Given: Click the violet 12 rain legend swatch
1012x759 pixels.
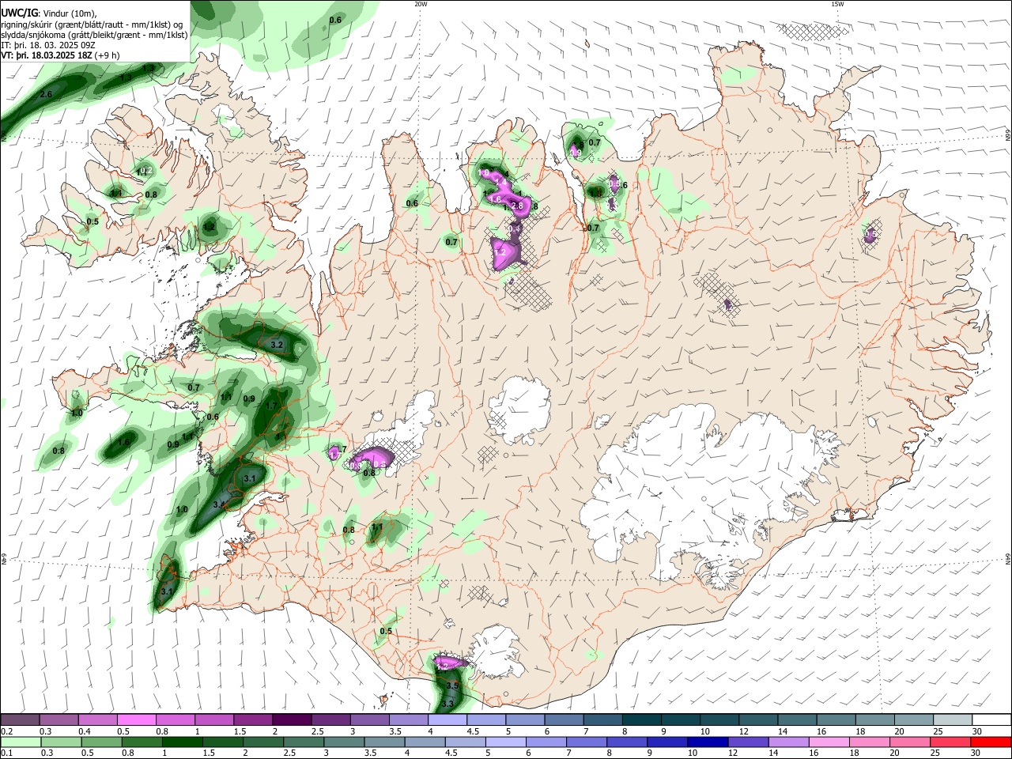Looking at the screenshot, I should pyautogui.click(x=747, y=742).
